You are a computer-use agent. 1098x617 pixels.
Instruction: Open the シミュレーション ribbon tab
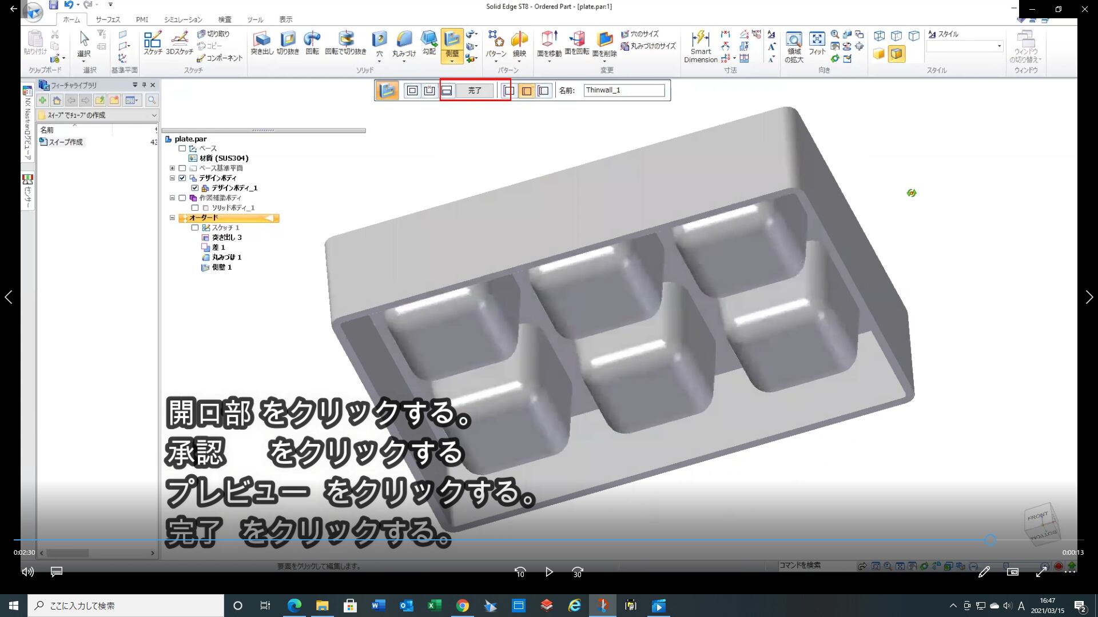pyautogui.click(x=183, y=19)
